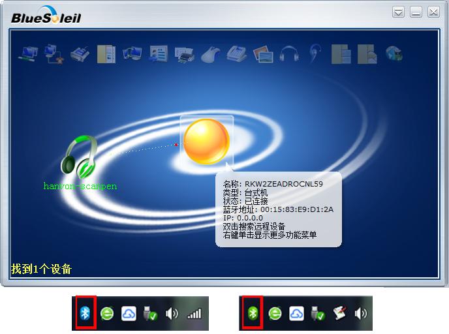This screenshot has width=449, height=334.
Task: Select the File Transfer folder service icon
Action: click(106, 53)
